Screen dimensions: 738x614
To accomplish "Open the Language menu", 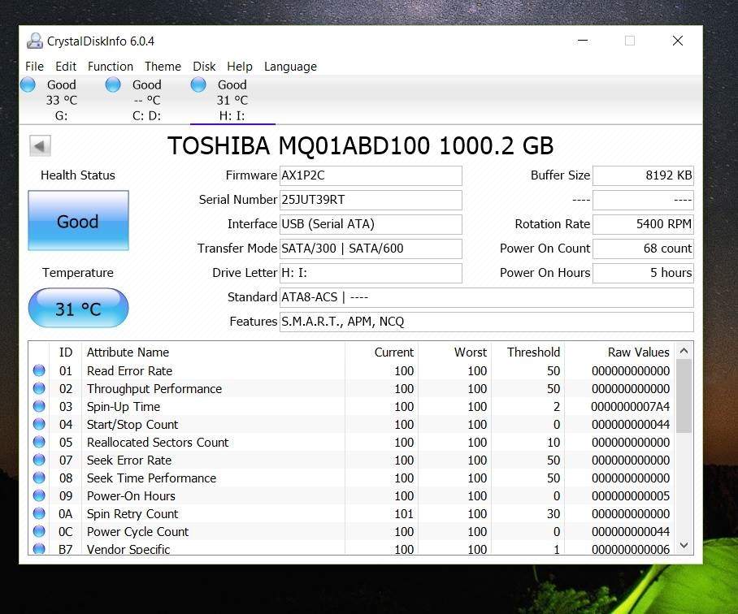I will tap(290, 67).
